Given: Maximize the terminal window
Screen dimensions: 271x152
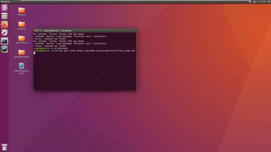Looking at the screenshot, I should (41, 30).
